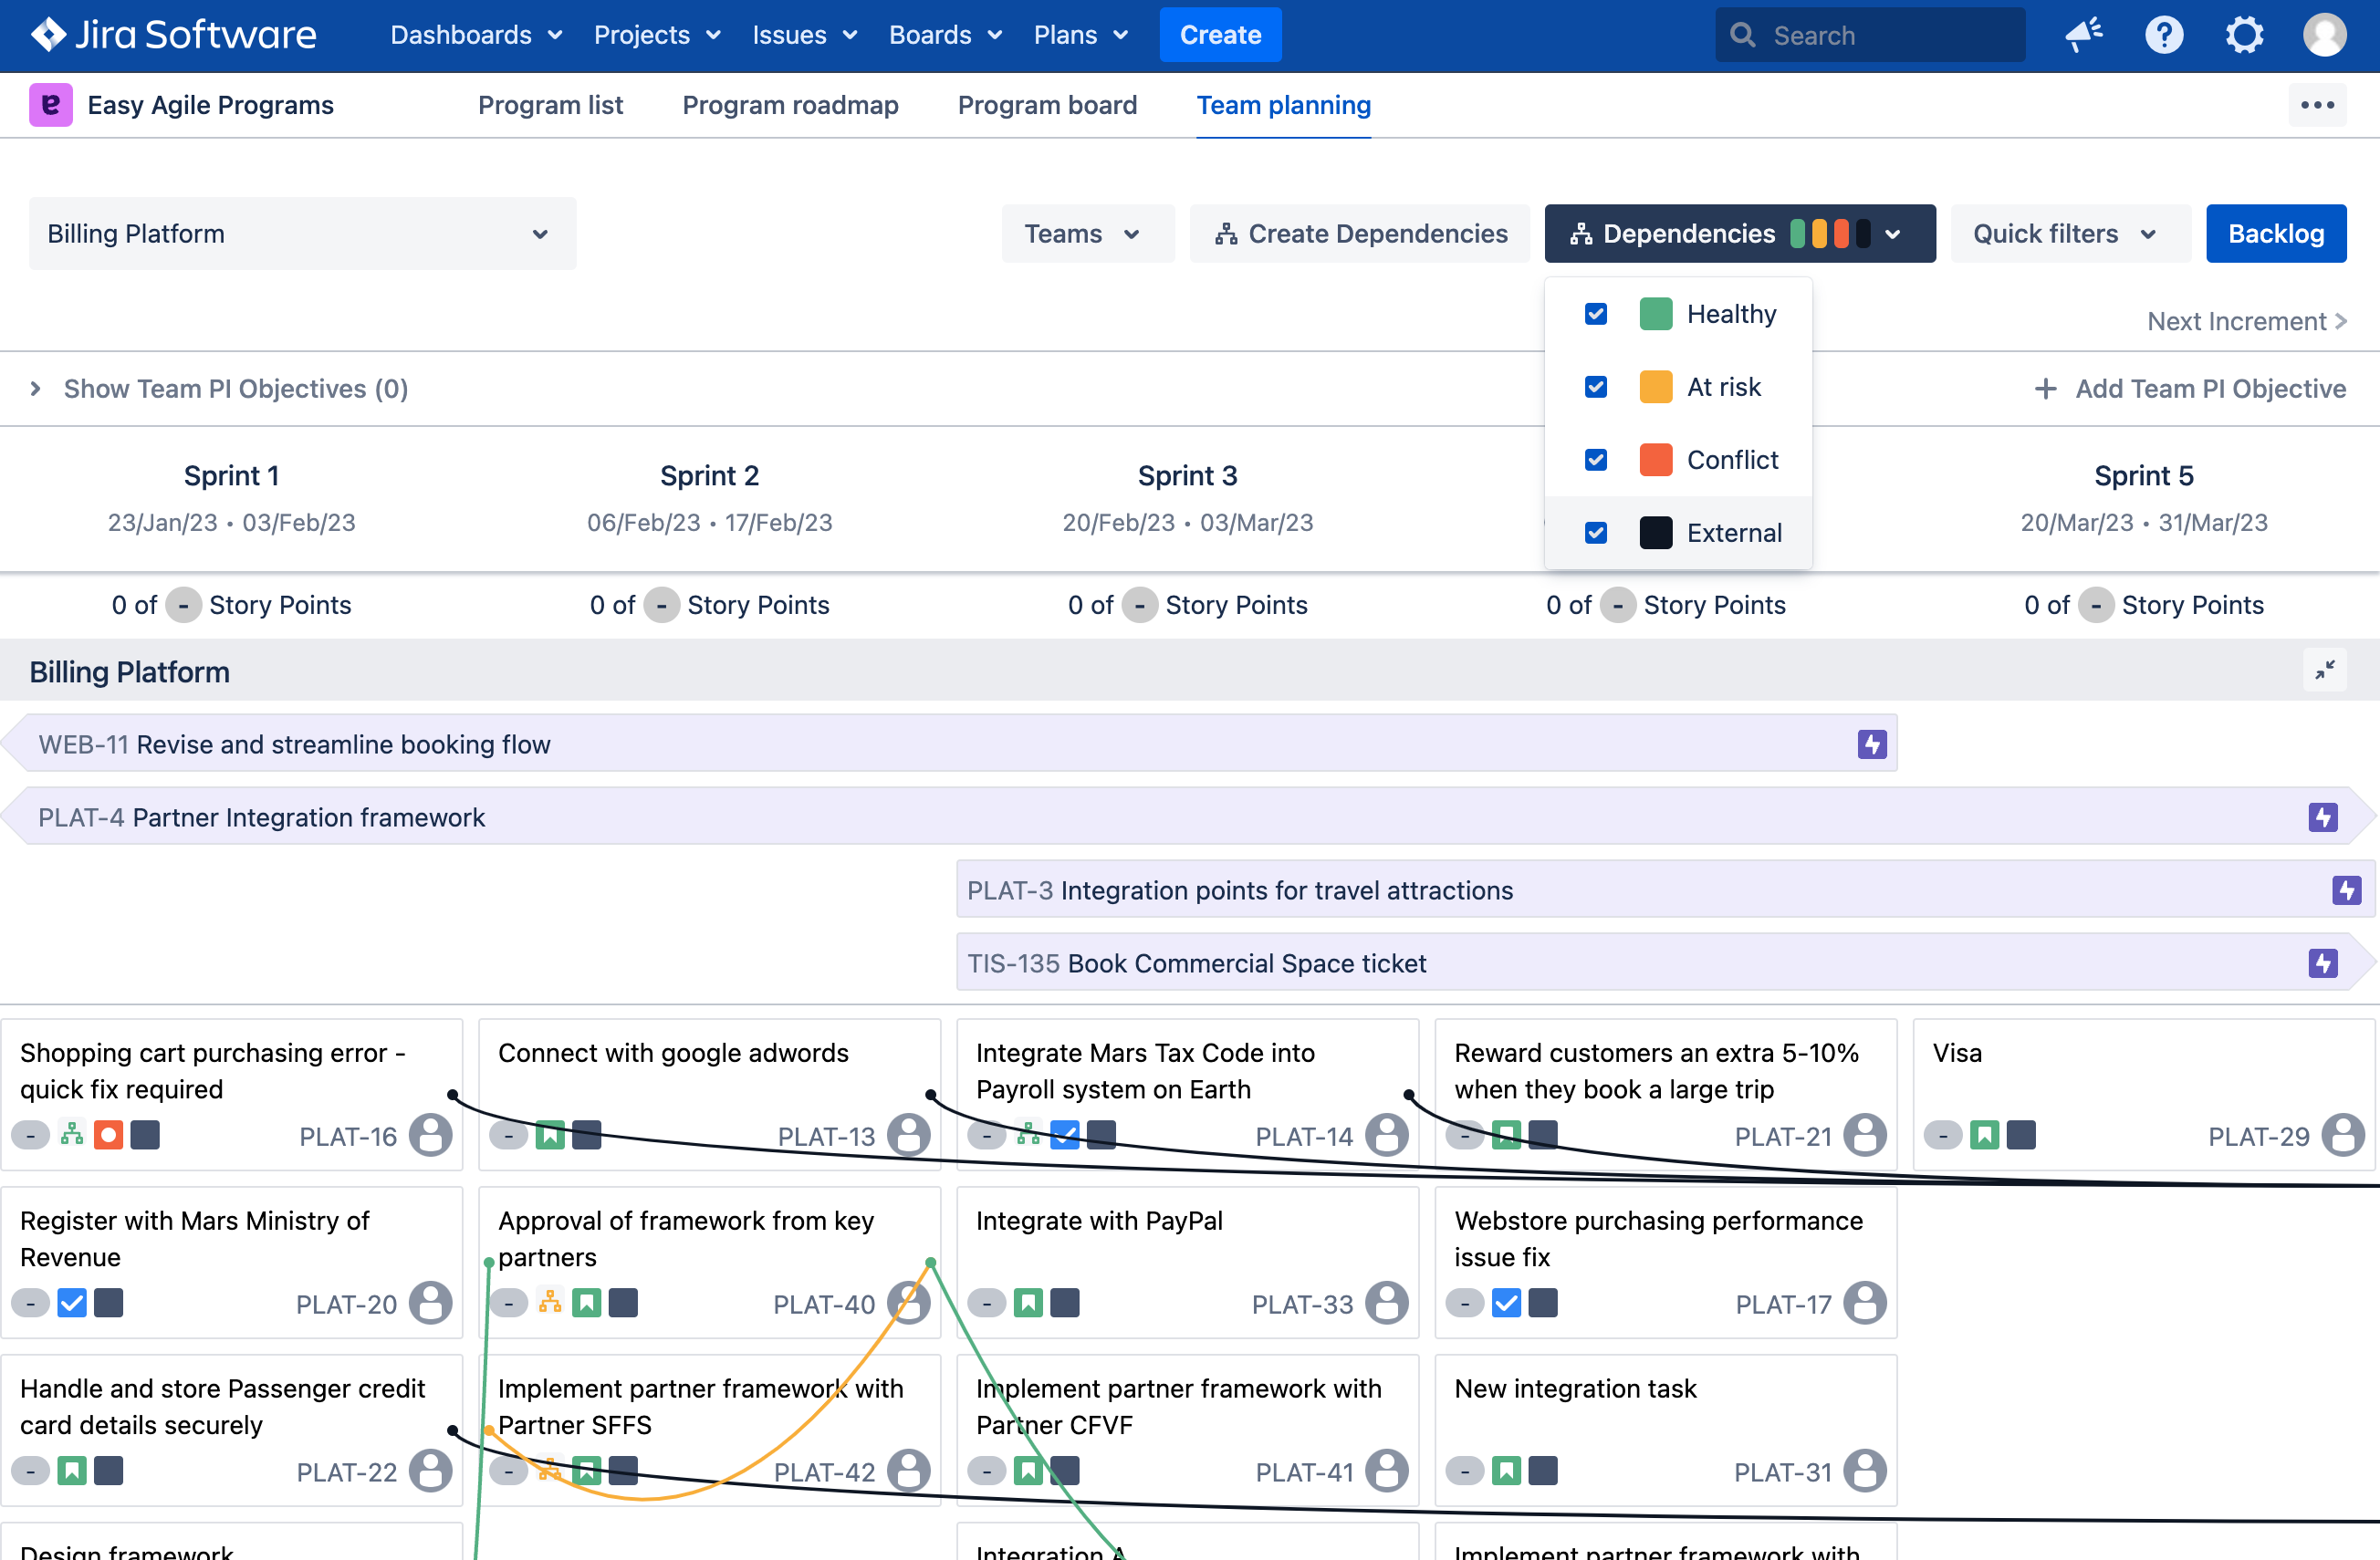Click the lightning icon on TIS-135 epic

click(x=2323, y=963)
